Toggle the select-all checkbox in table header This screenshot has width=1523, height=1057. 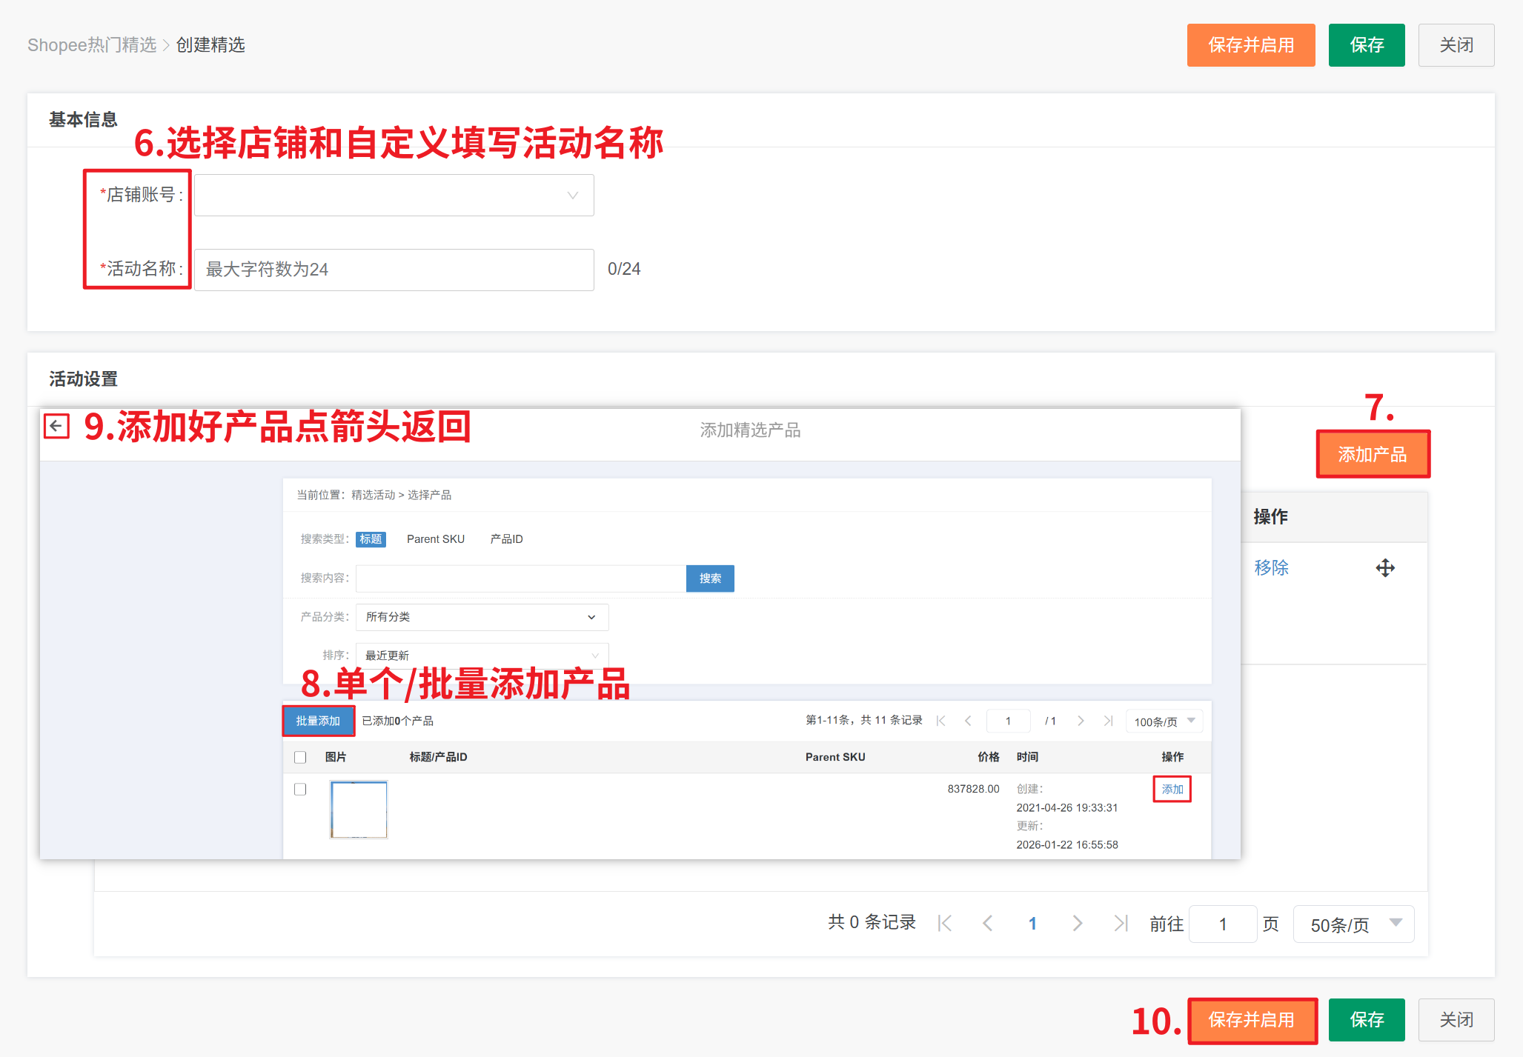click(x=300, y=757)
